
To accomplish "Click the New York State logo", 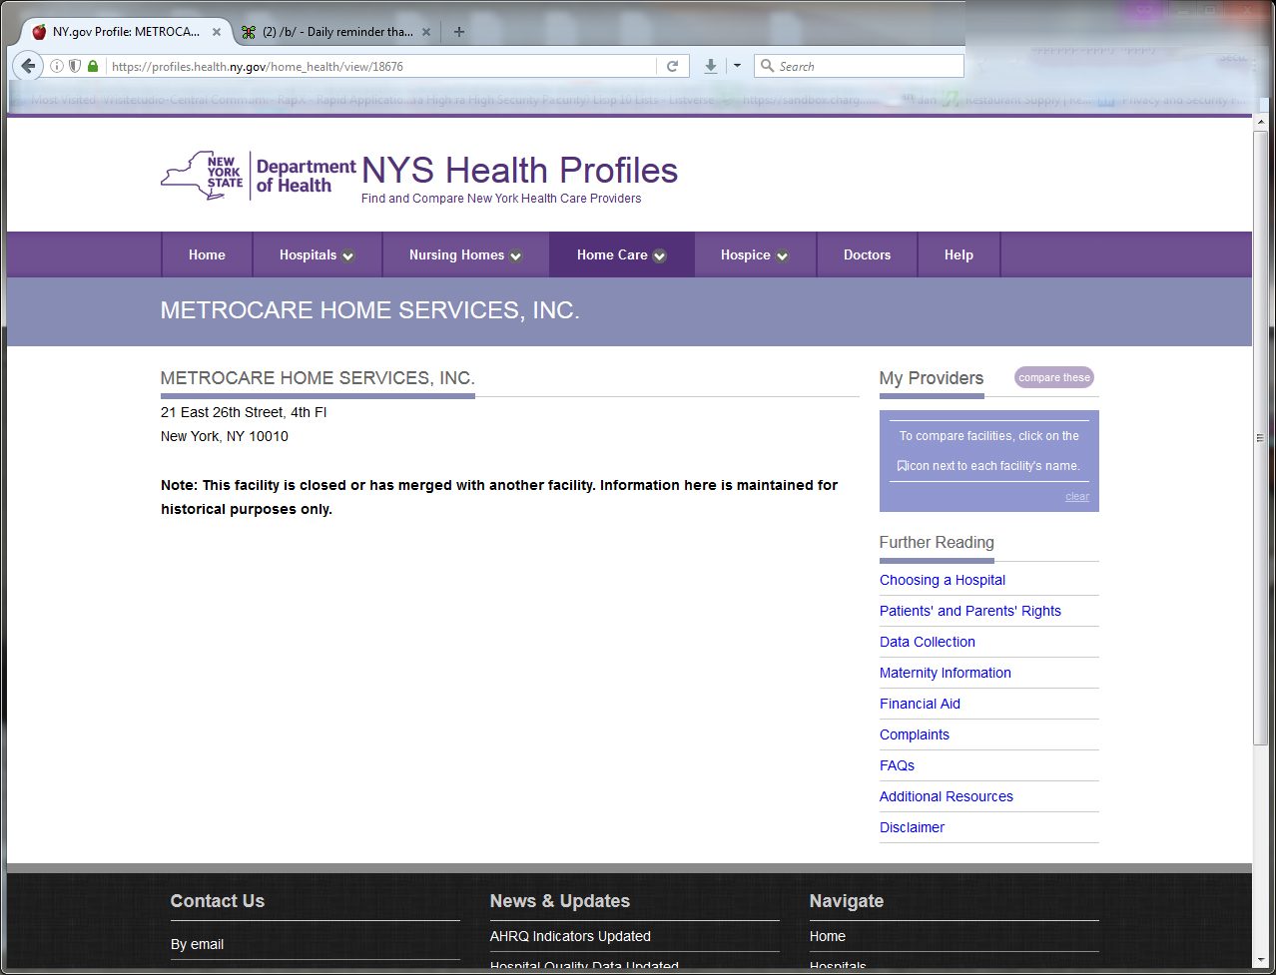I will [203, 176].
